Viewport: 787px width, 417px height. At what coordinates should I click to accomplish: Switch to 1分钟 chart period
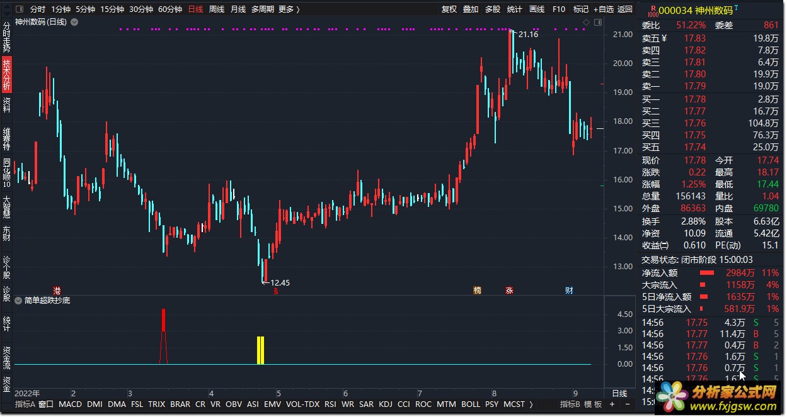pos(61,9)
